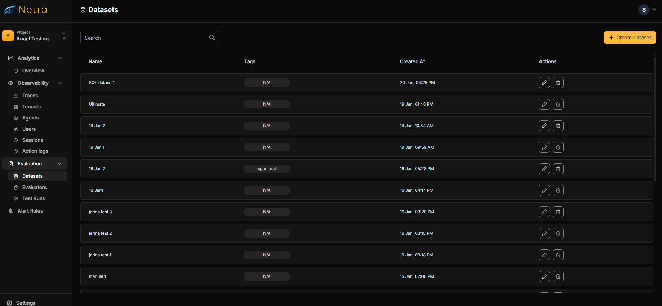662x306 pixels.
Task: Open the SQL dataset1 dataset
Action: click(102, 83)
